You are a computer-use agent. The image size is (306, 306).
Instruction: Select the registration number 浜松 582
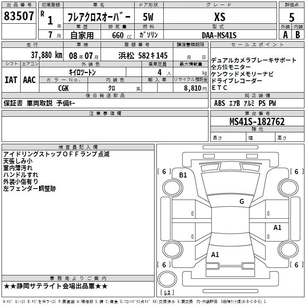pyautogui.click(x=143, y=55)
